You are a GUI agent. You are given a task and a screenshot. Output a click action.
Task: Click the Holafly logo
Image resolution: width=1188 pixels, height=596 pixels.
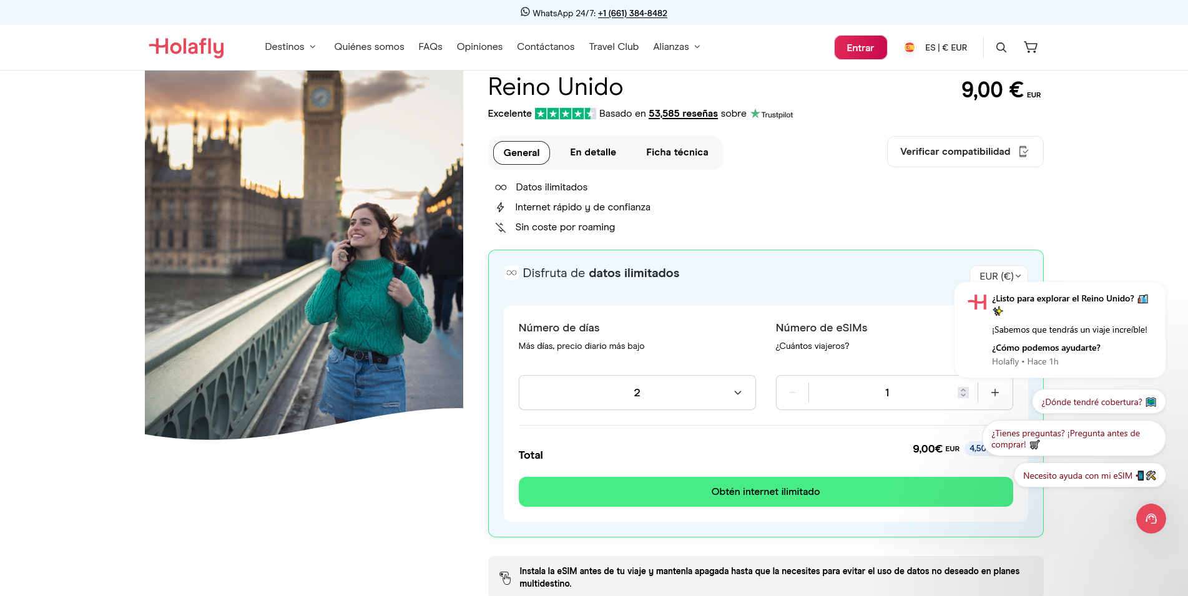(x=186, y=47)
